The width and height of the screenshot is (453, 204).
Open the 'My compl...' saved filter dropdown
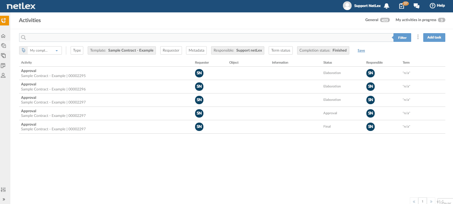40,51
